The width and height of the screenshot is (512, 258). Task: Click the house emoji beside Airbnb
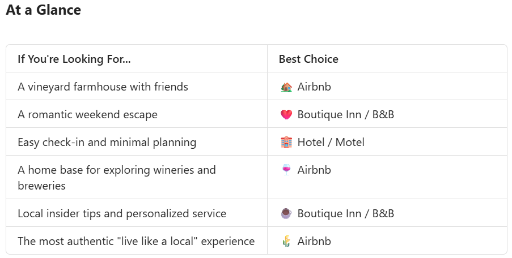pyautogui.click(x=286, y=87)
